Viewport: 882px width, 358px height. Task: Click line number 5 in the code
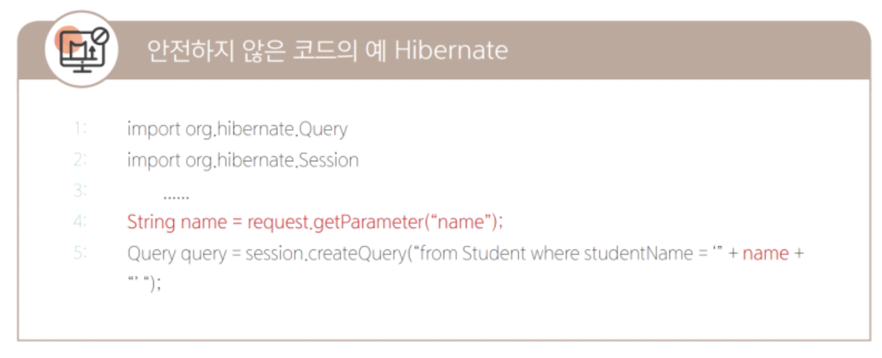click(80, 253)
